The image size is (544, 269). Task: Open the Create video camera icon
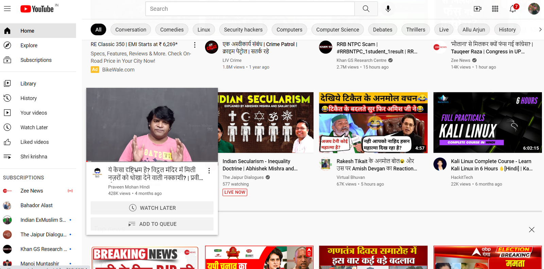pos(477,9)
